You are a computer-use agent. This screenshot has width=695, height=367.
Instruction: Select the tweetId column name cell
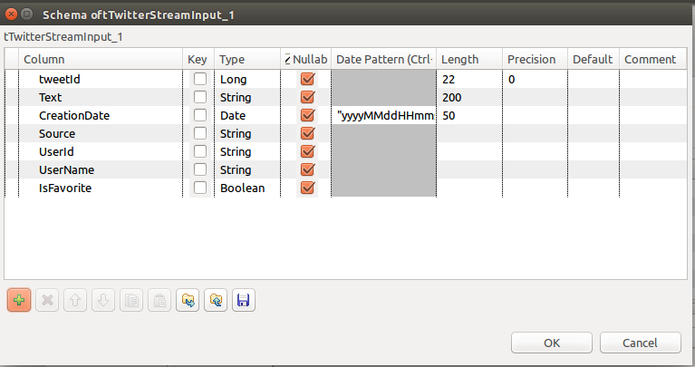[101, 80]
